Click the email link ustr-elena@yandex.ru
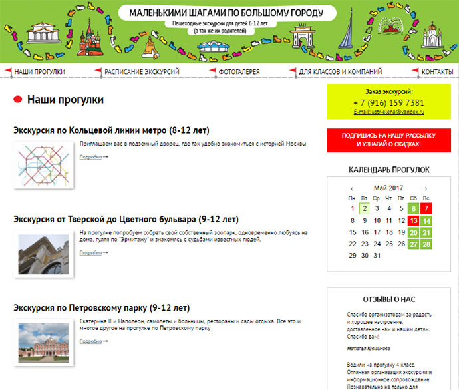 (388, 112)
